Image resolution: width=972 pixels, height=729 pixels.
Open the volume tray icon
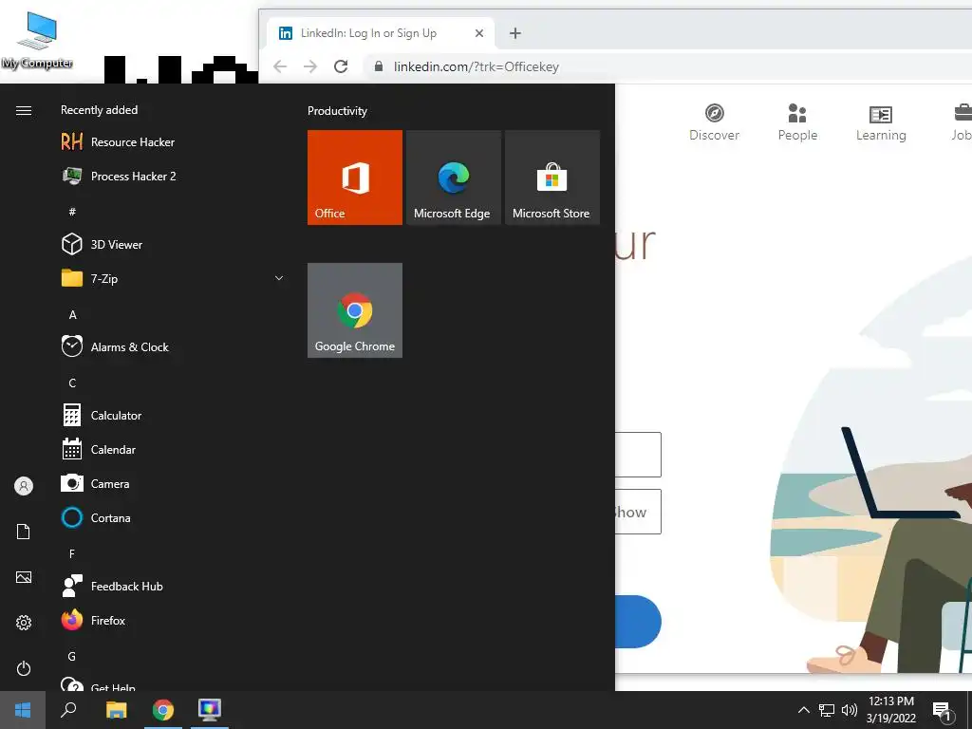(x=850, y=710)
